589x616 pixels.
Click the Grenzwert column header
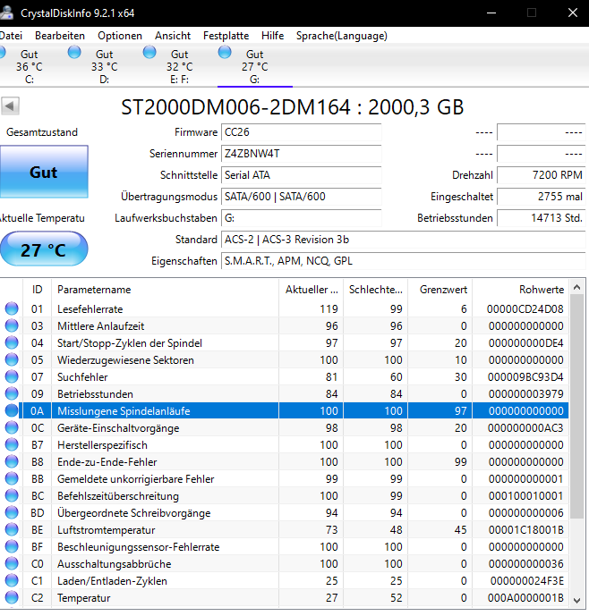pyautogui.click(x=440, y=290)
